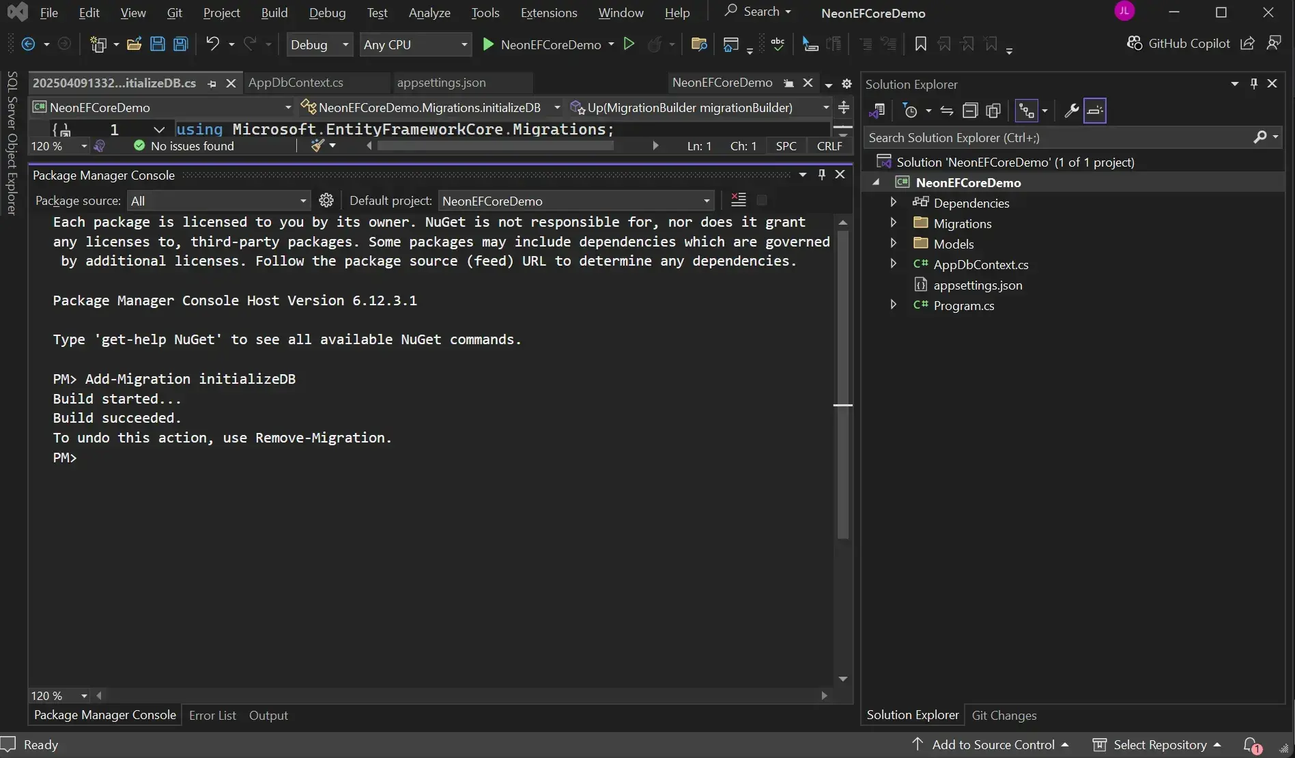This screenshot has width=1295, height=758.
Task: Toggle the nested files view button in Solution Explorer
Action: pos(1026,111)
